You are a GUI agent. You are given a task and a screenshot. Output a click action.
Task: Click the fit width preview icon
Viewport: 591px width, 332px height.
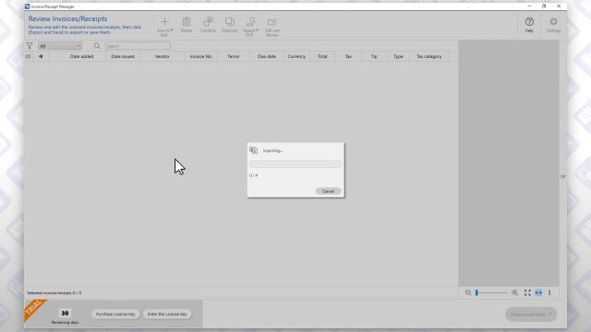point(538,292)
